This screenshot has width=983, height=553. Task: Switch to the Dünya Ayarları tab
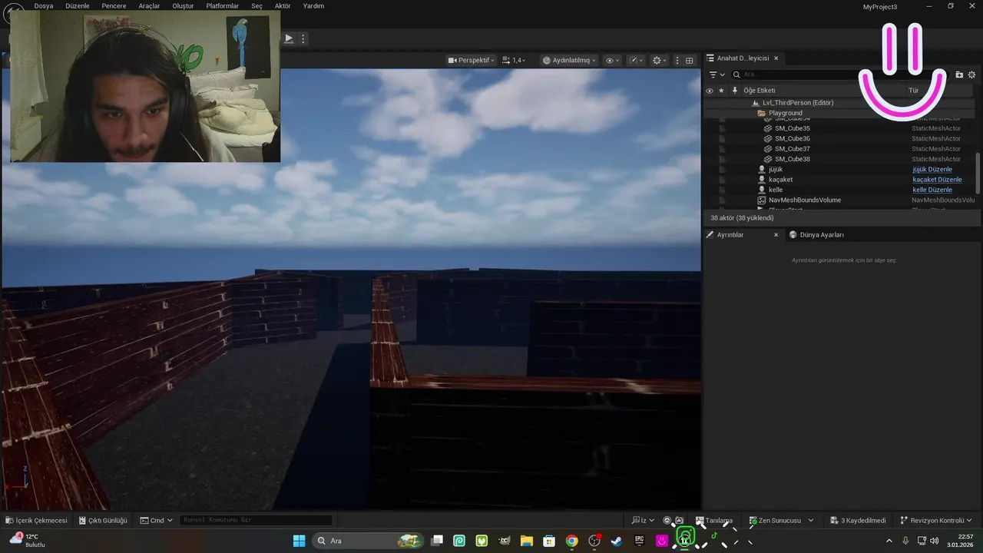pos(816,235)
